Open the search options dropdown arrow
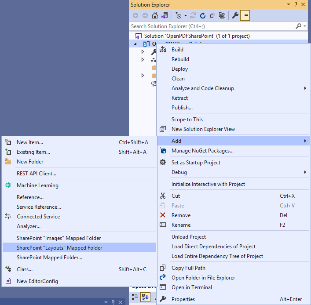311x305 pixels. tap(305, 26)
